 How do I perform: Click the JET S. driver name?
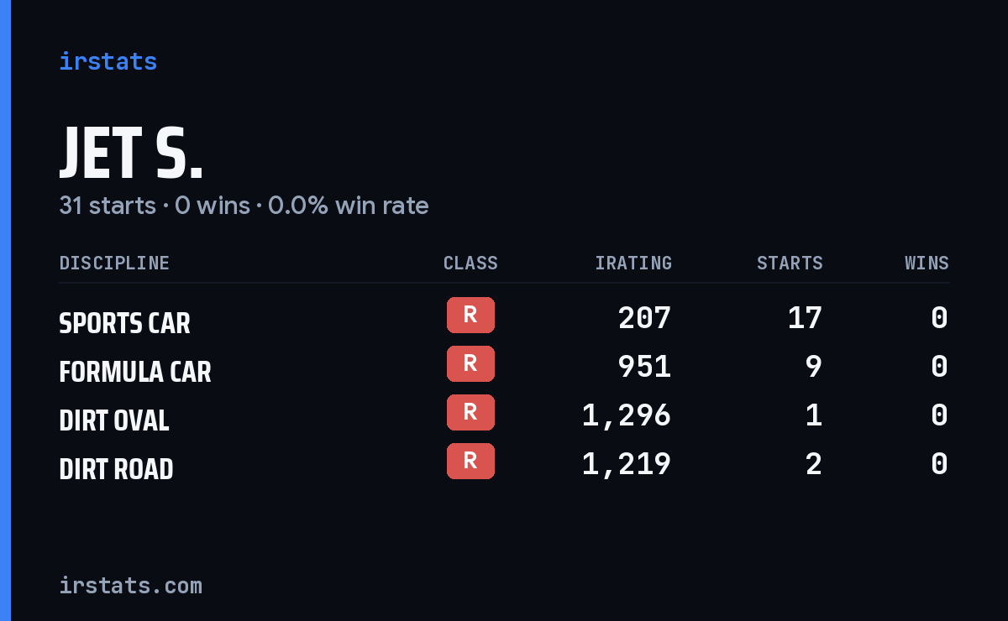[x=131, y=154]
